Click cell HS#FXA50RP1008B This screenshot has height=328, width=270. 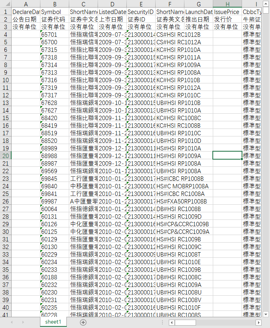click(x=182, y=201)
